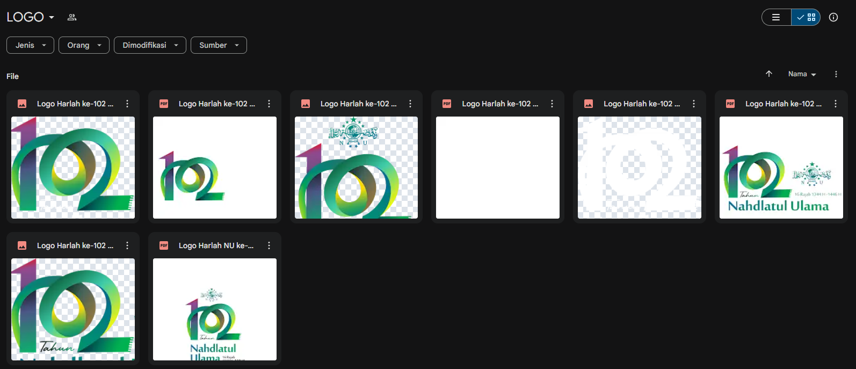This screenshot has height=369, width=856.
Task: Click file name above the blank white thumbnail
Action: (500, 104)
